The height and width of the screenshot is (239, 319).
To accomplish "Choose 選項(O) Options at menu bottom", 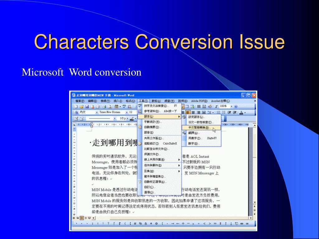I will [x=159, y=192].
